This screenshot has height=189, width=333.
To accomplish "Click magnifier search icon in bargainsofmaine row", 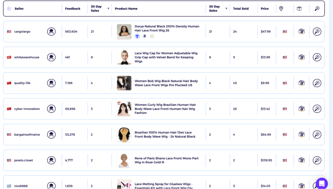I will click(x=317, y=135).
